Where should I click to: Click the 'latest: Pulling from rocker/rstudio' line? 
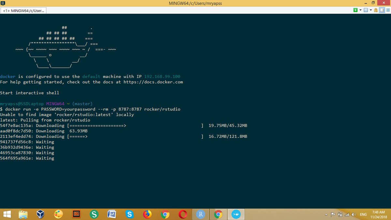[45, 120]
